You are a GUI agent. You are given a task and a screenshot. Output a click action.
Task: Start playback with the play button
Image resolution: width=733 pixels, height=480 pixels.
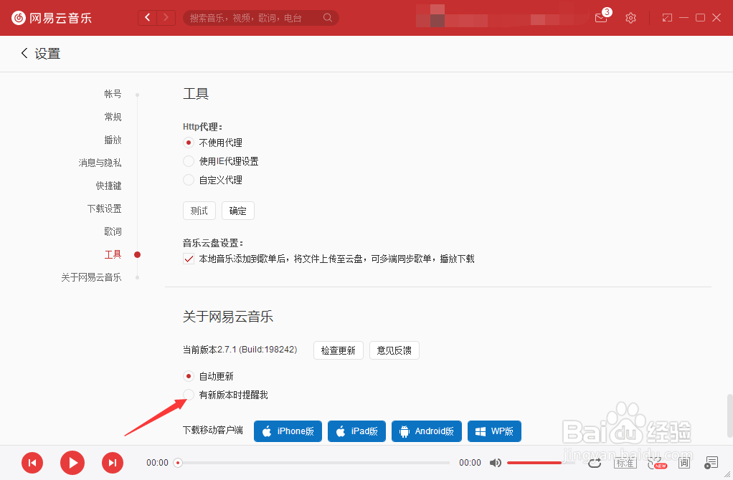click(72, 463)
